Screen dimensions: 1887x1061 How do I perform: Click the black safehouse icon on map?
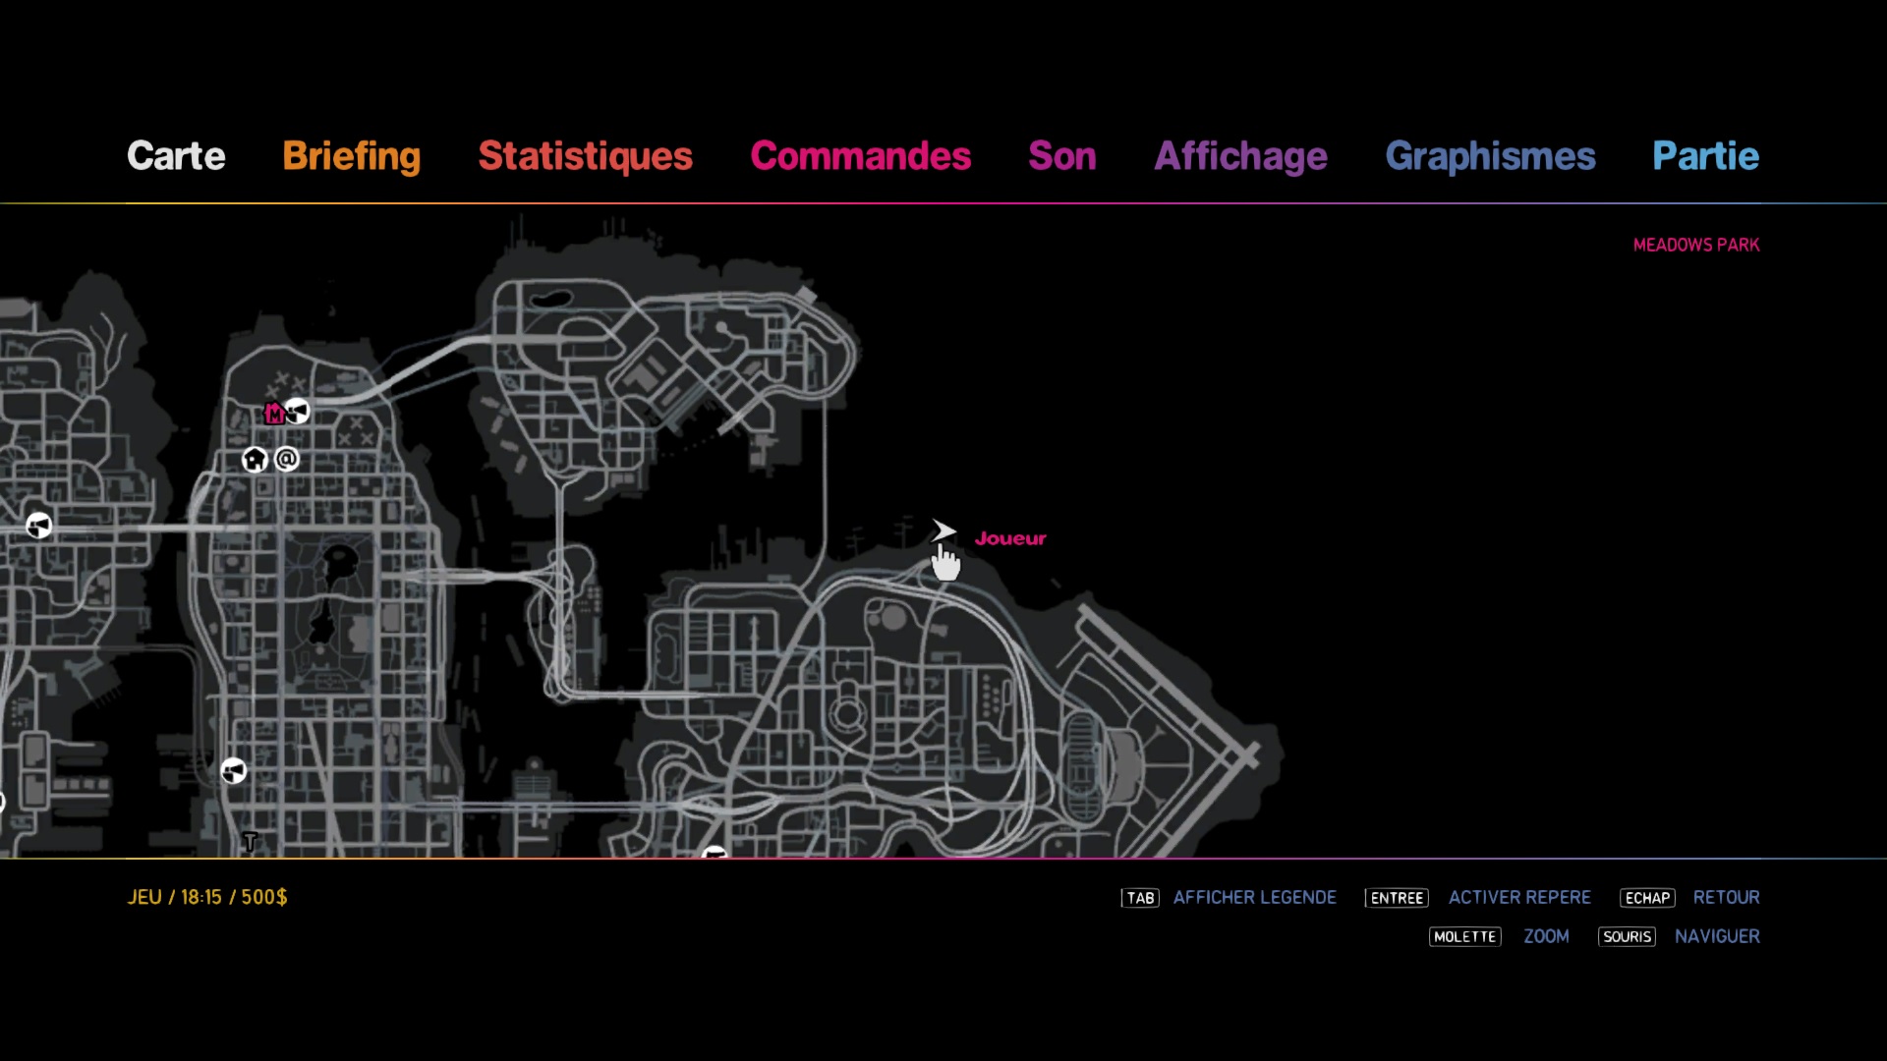(255, 459)
